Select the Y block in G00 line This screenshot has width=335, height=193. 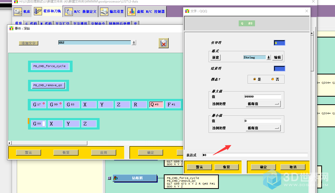tap(72, 124)
